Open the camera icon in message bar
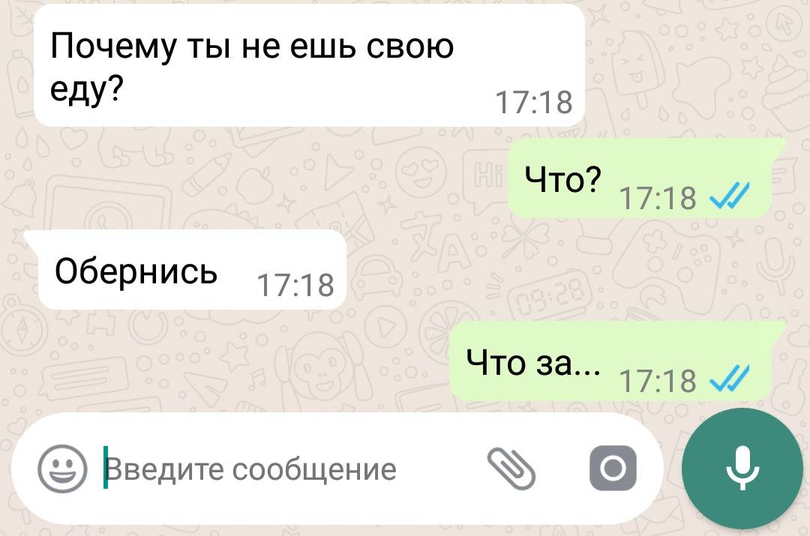 coord(613,469)
